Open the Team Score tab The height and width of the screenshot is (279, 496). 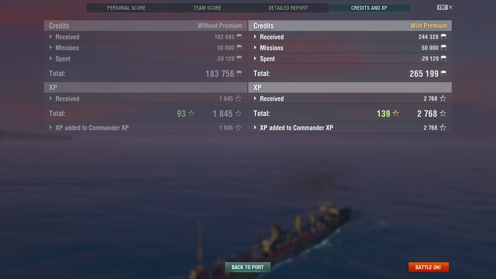point(207,8)
